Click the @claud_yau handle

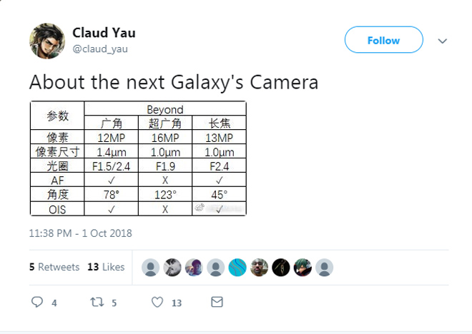(x=100, y=49)
